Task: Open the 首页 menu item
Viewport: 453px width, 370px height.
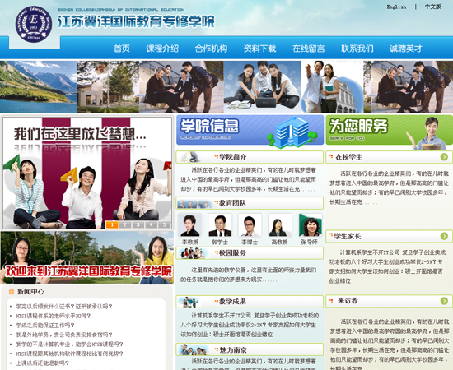Action: coord(122,49)
